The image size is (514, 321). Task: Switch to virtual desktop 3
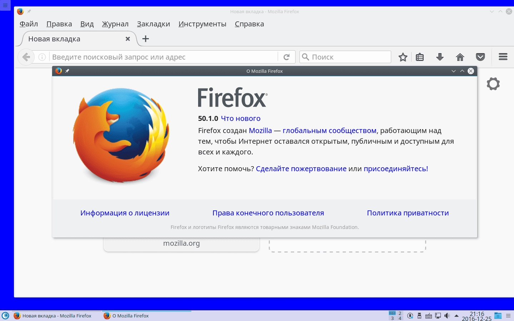pyautogui.click(x=392, y=318)
